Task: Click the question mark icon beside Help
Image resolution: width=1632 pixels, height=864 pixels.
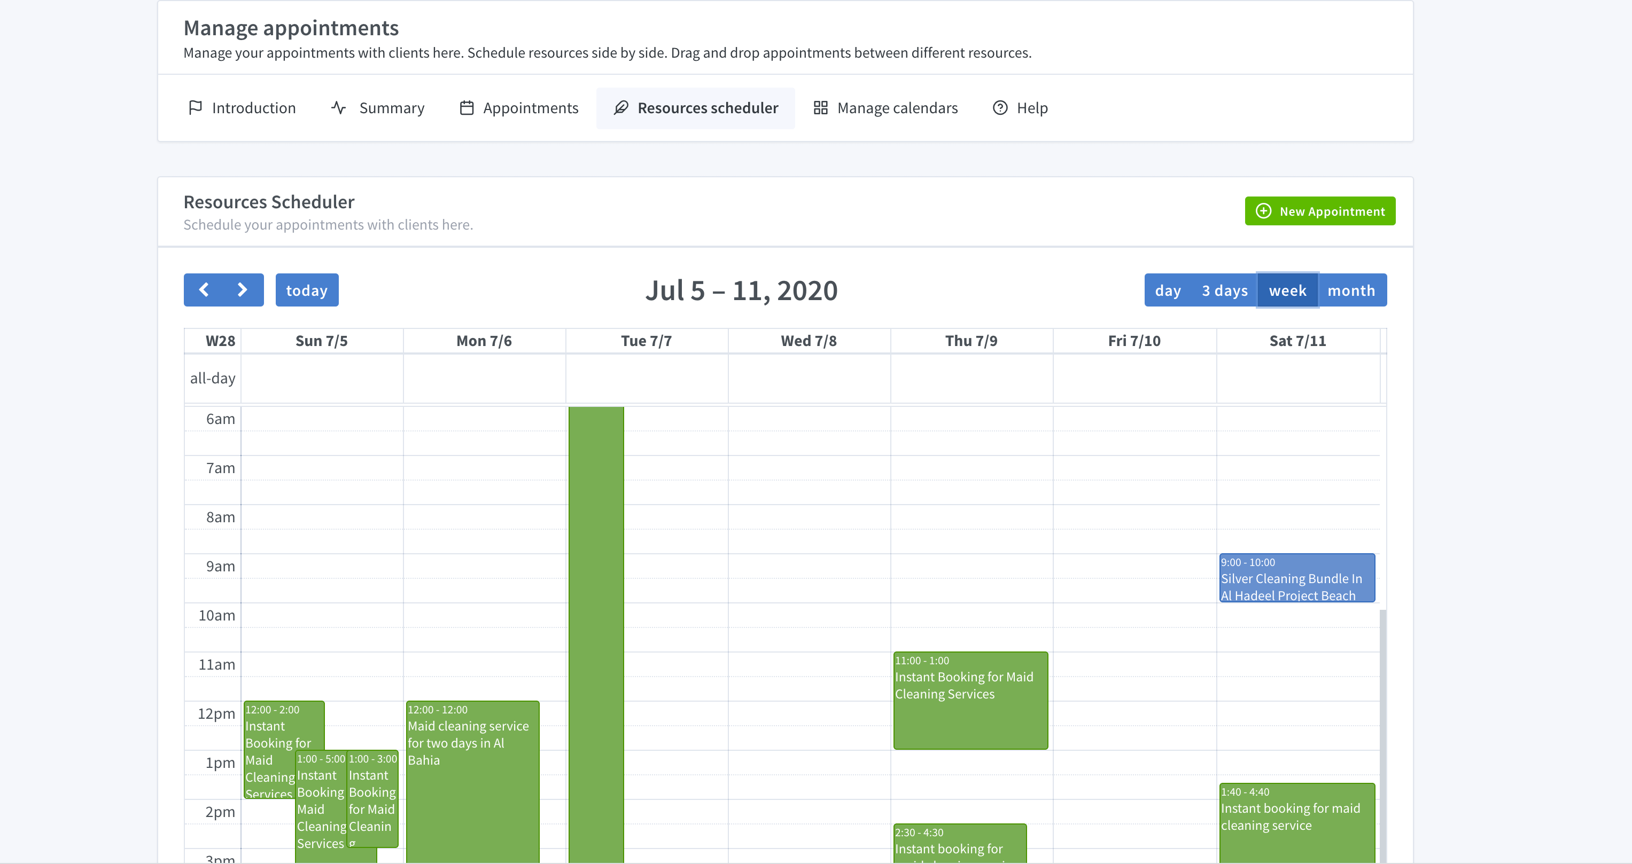Action: [x=1000, y=108]
